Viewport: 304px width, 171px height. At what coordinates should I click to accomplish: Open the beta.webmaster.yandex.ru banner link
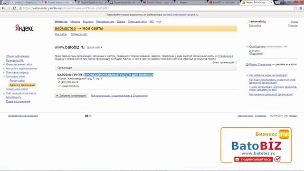point(182,15)
